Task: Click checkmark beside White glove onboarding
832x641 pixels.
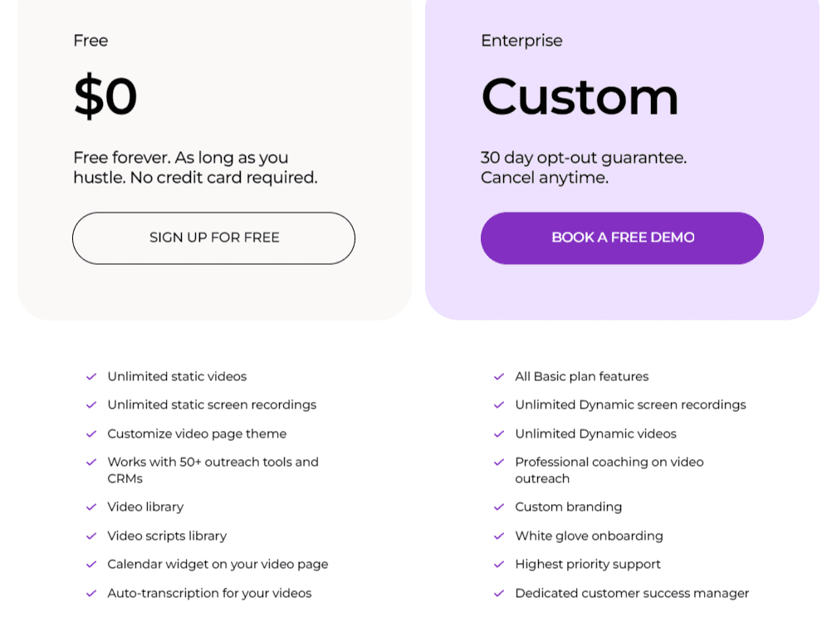Action: click(x=499, y=536)
